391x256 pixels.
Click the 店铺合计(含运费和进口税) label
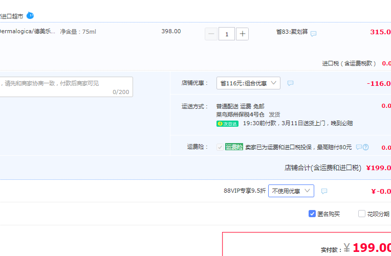(323, 168)
